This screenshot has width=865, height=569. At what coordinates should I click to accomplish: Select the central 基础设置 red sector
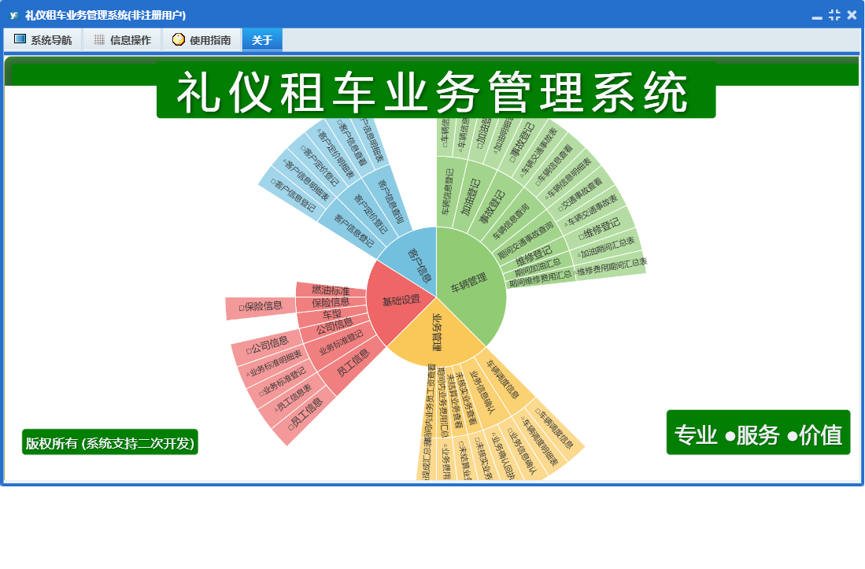pyautogui.click(x=401, y=301)
